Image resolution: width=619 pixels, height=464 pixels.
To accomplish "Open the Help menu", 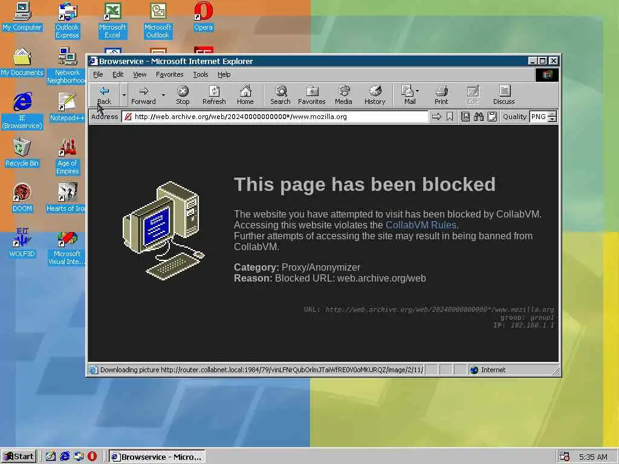I will (224, 74).
